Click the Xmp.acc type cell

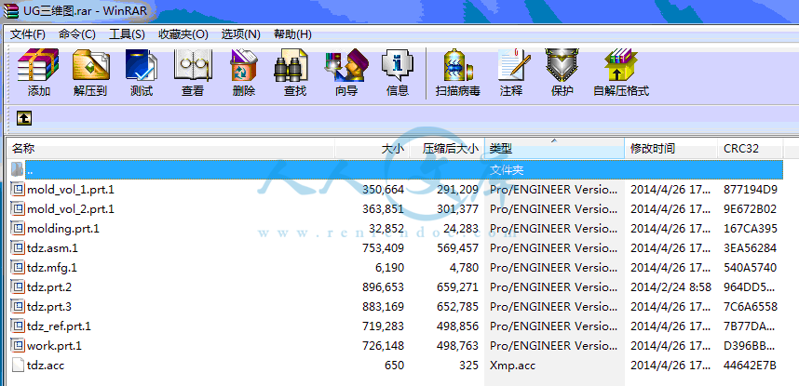pos(512,366)
